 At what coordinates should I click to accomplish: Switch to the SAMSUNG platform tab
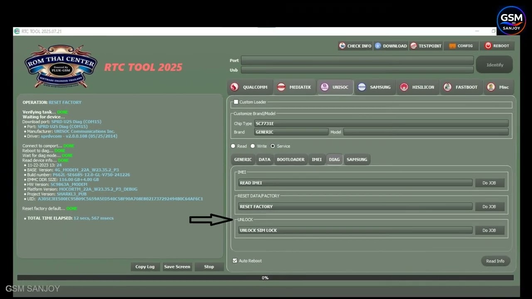coord(375,87)
